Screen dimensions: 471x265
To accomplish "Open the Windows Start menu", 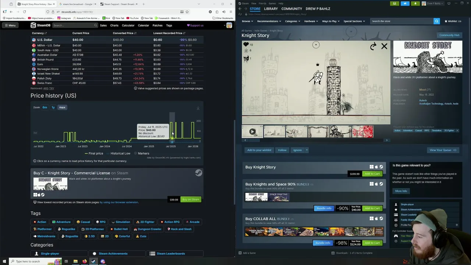I will [4, 261].
